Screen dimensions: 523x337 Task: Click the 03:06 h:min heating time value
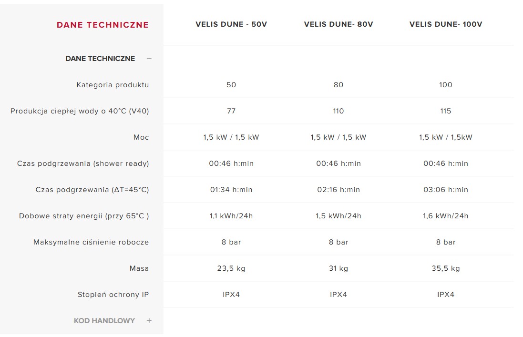point(446,190)
